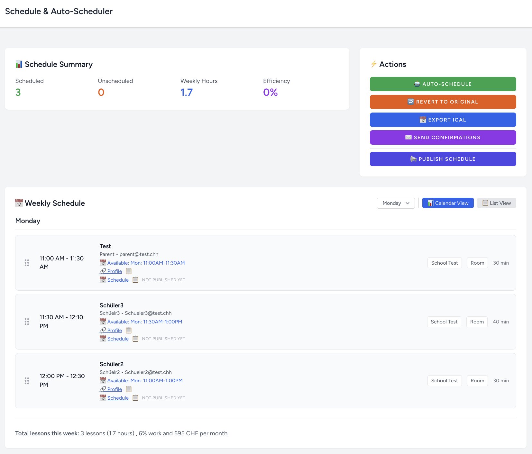
Task: Click clipboard icon beside Schüler3's Profile link
Action: (x=129, y=330)
